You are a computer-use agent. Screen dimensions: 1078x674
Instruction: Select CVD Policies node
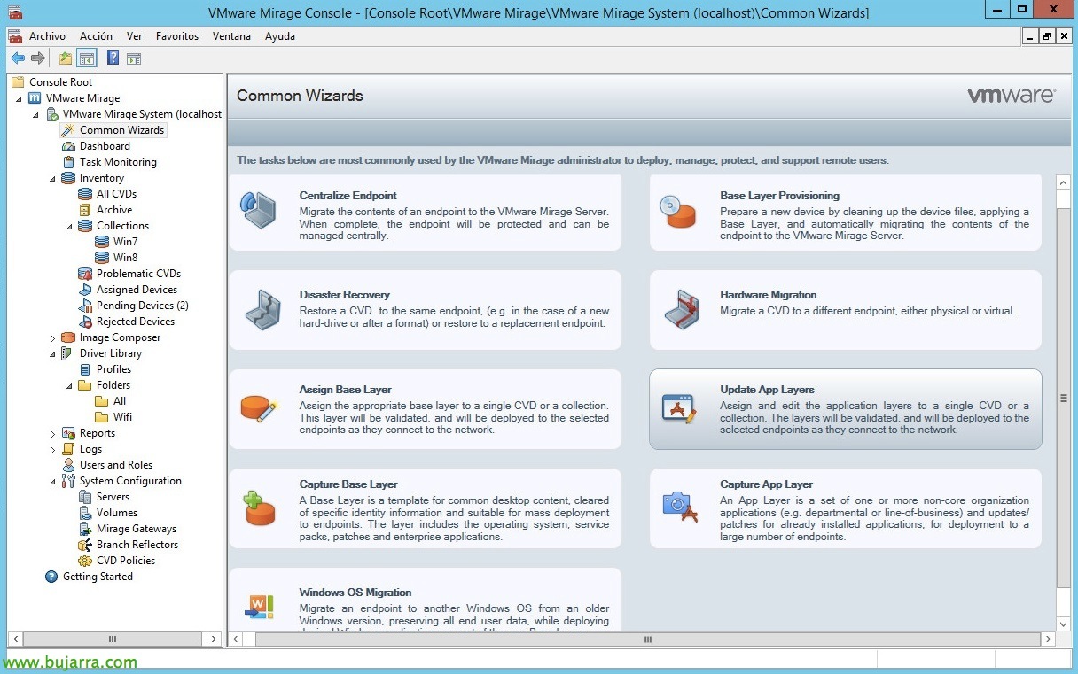(x=126, y=561)
